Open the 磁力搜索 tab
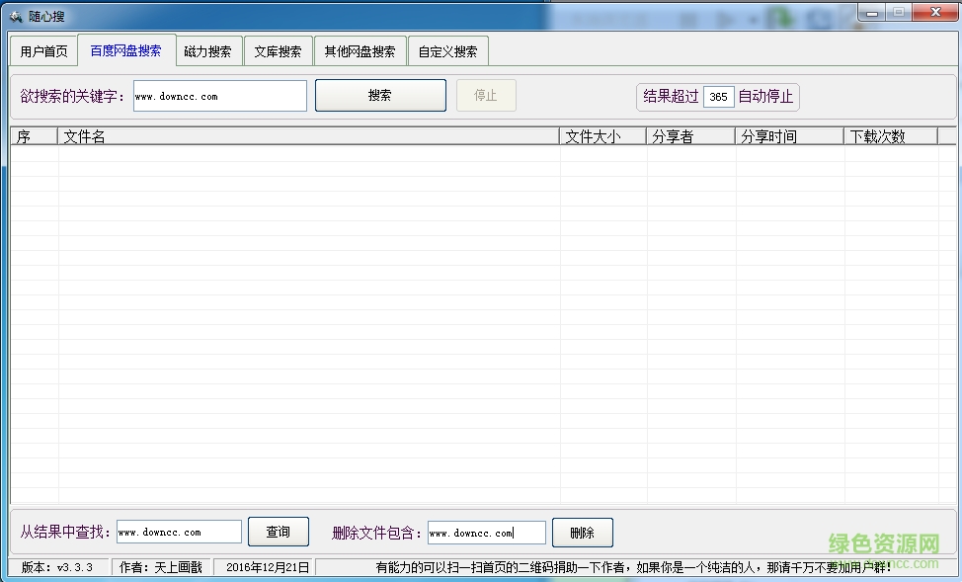Screen dimensions: 962x582 (208, 49)
